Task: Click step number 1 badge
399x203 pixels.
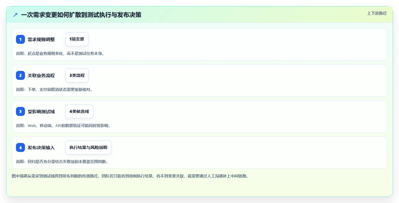Action: 20,39
